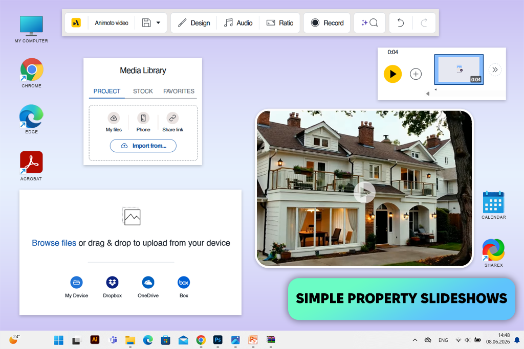524x349 pixels.
Task: Open the Chrome desktop shortcut
Action: tap(31, 73)
